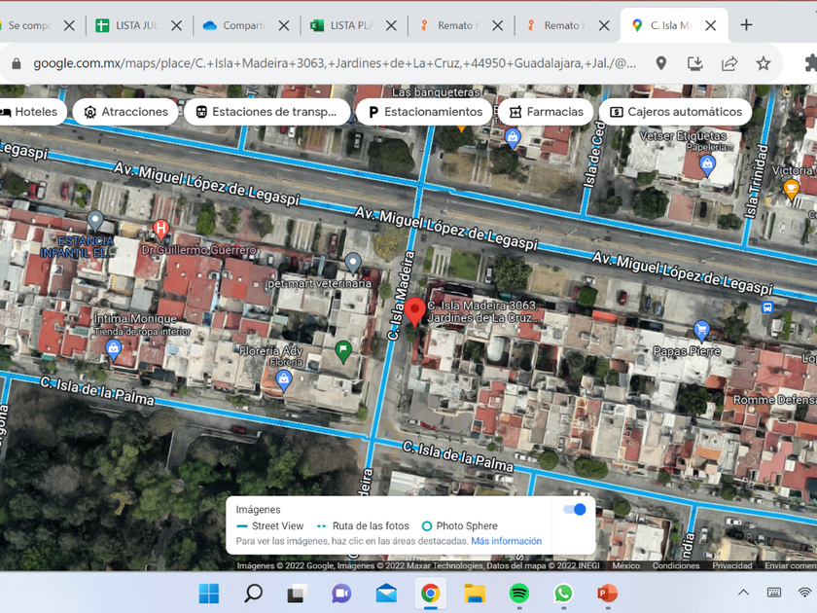Click the hospital marker for Dr Guillermo Guerrero
Viewport: 817px width, 613px height.
(161, 229)
